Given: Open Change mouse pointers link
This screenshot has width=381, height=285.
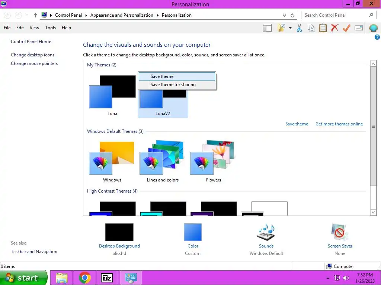Looking at the screenshot, I should point(34,63).
